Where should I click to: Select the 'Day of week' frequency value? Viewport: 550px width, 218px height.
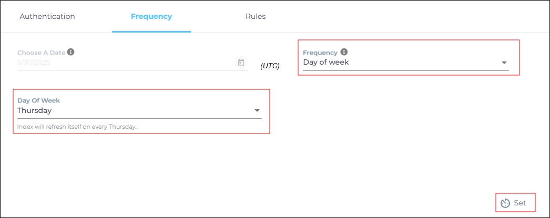[x=326, y=63]
